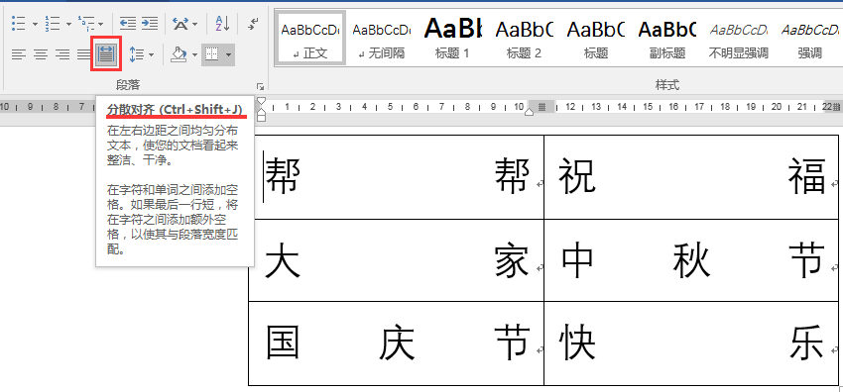Open the multilevel list dropdown arrow
843x392 pixels.
101,24
